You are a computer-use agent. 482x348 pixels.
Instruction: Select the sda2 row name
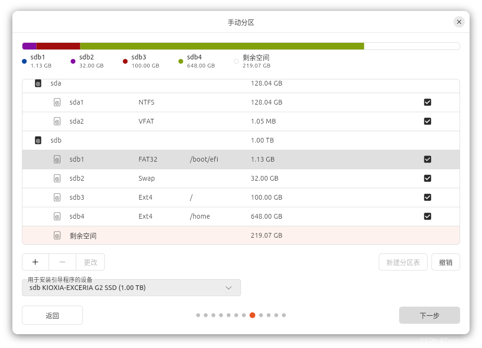(77, 121)
